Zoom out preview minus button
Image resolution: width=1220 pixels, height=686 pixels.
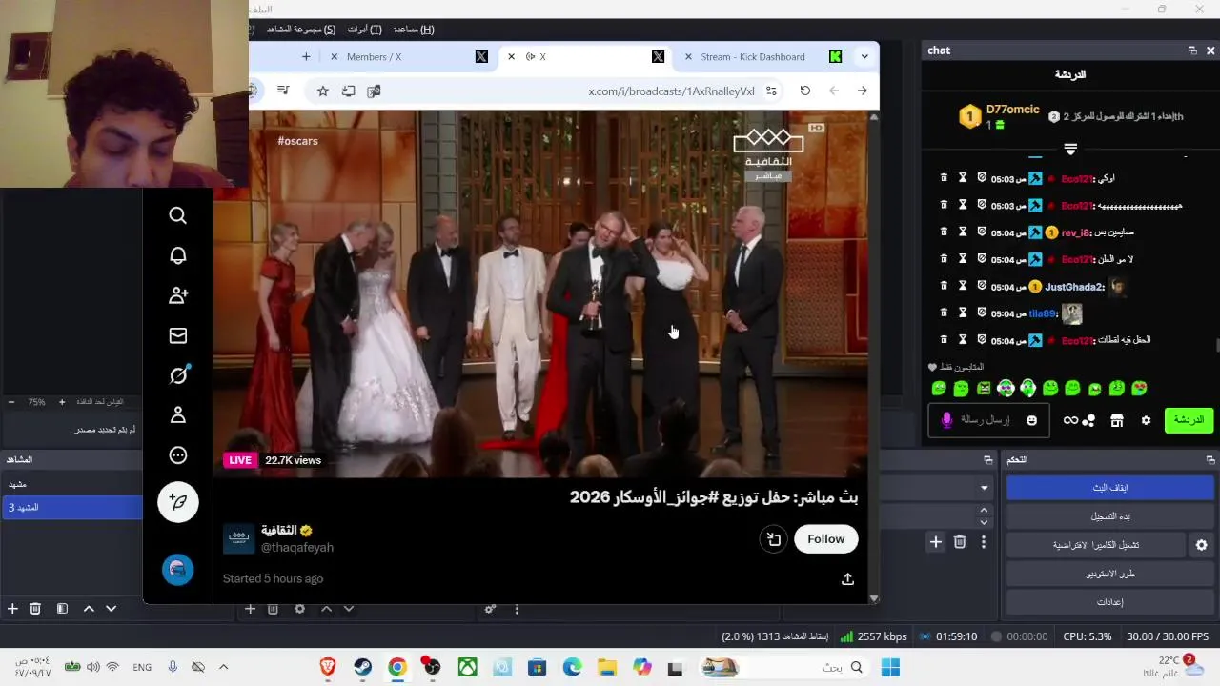coord(10,402)
